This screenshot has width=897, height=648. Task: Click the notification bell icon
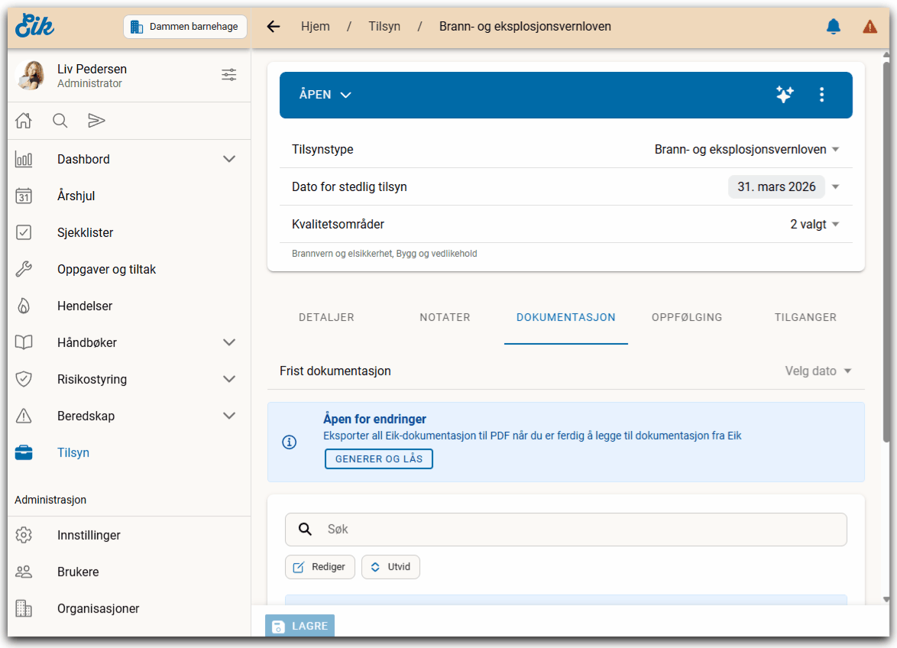pos(833,27)
